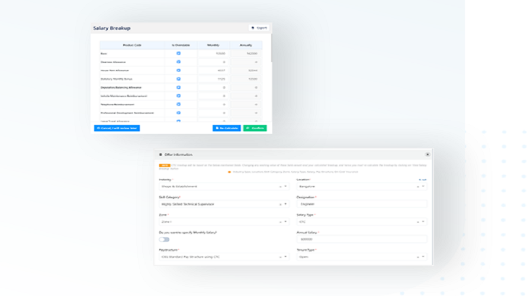Toggle Is Overridable checkbox for Vehicle Maintenance Reimbursement
The image size is (527, 296).
click(x=178, y=96)
